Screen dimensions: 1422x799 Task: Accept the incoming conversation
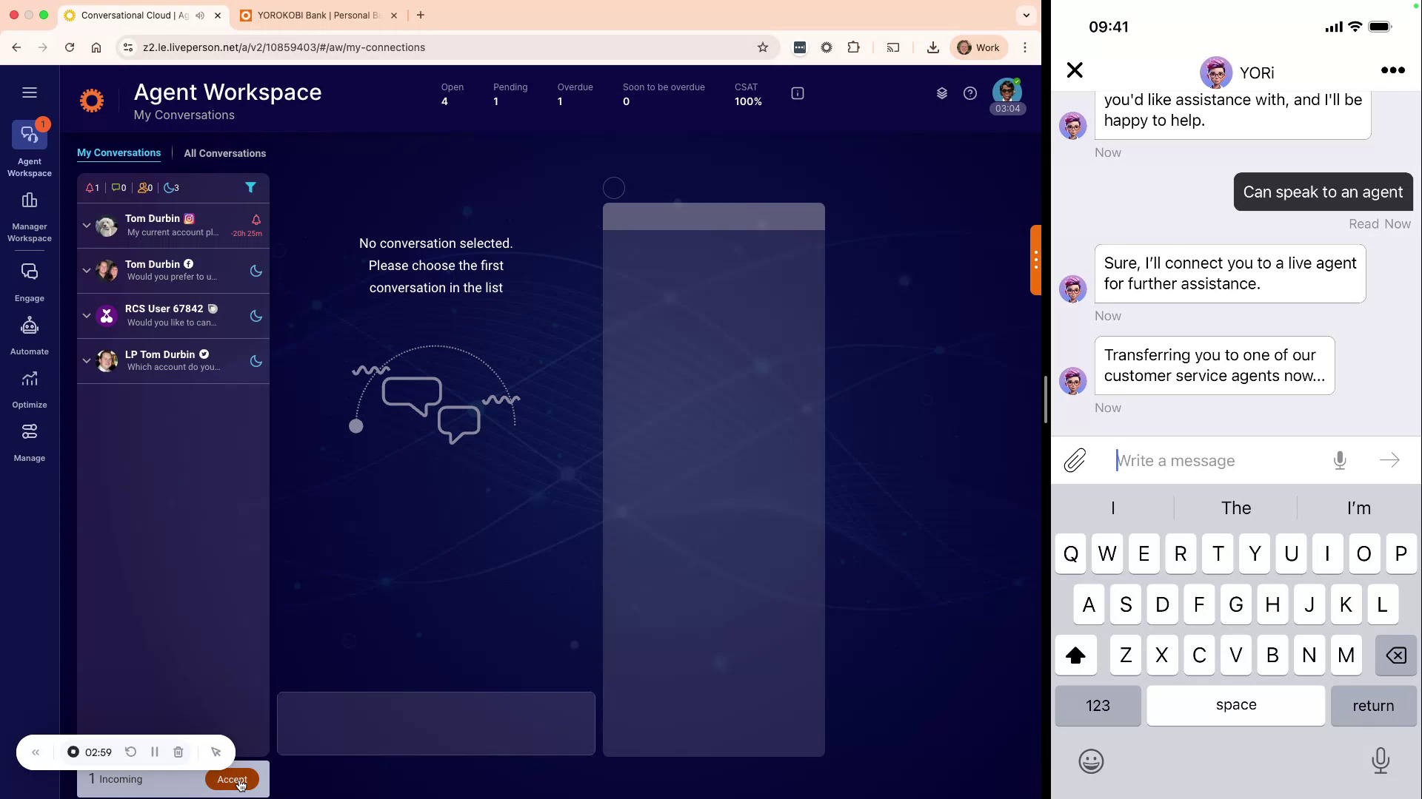tap(232, 779)
